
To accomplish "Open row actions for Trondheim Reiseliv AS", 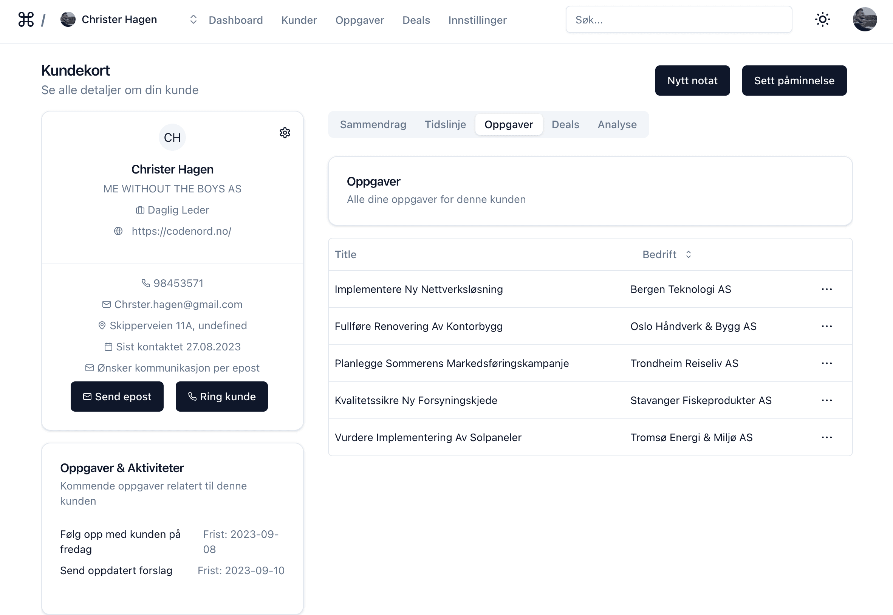I will (826, 363).
